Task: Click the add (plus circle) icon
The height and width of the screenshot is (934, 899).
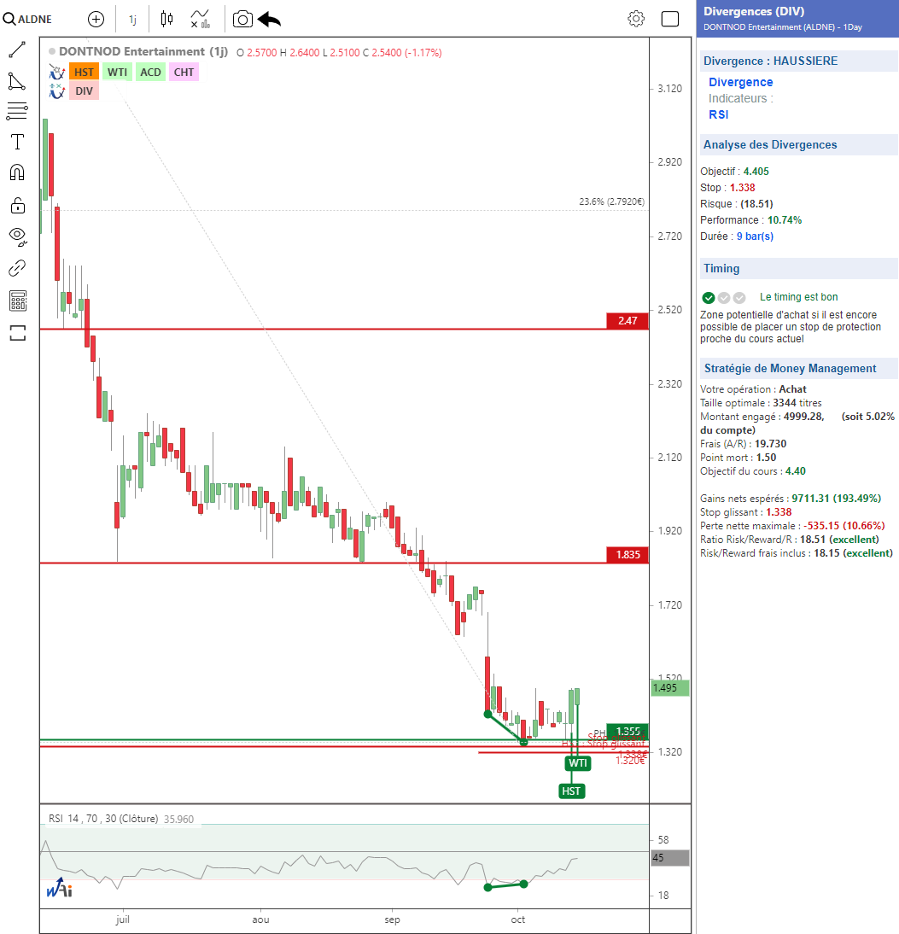Action: click(96, 19)
